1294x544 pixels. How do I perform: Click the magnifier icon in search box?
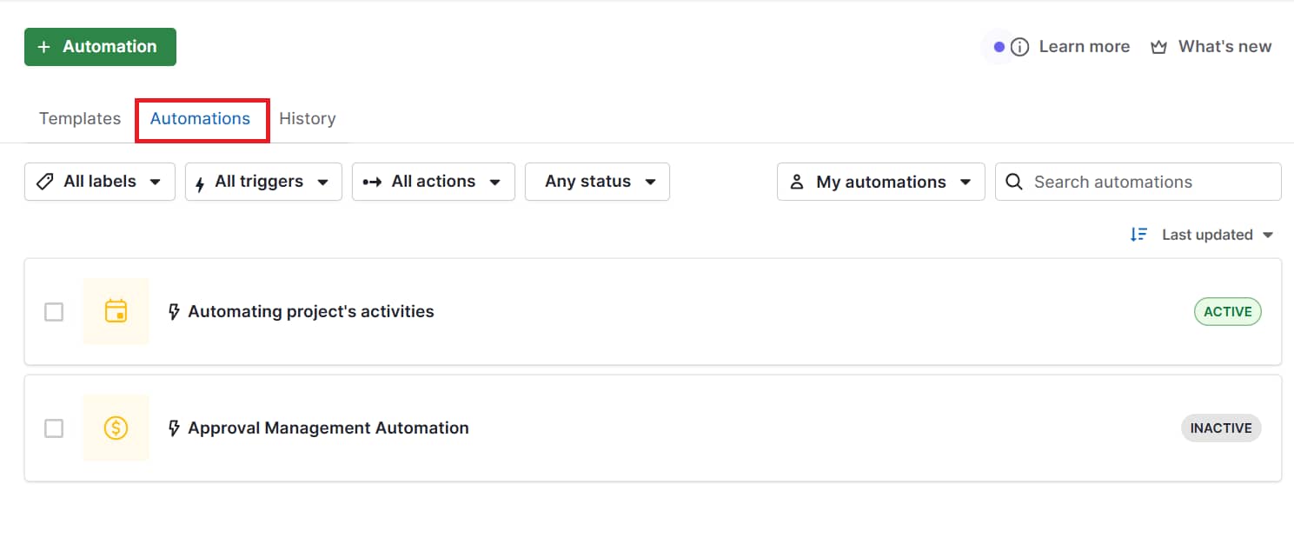point(1013,182)
